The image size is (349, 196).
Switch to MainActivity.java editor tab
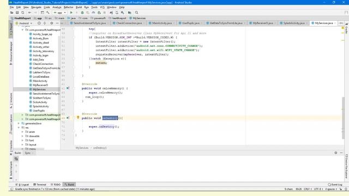[x=162, y=23]
